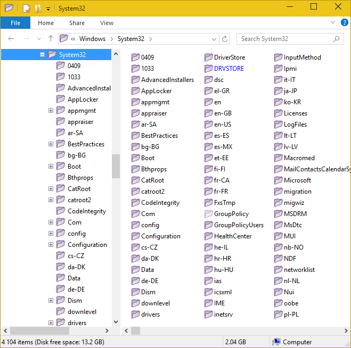Select the GroupPolicy folder
Screen dimensions: 351x348
pyautogui.click(x=231, y=214)
